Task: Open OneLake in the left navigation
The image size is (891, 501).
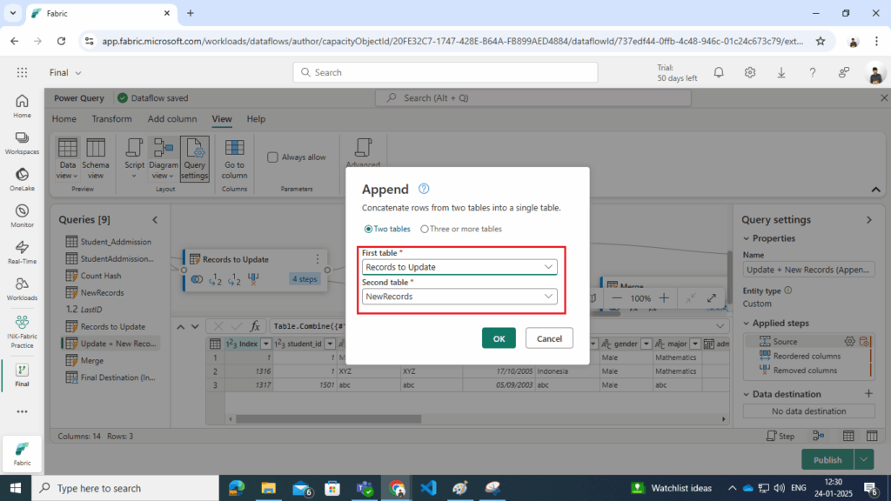Action: point(22,179)
